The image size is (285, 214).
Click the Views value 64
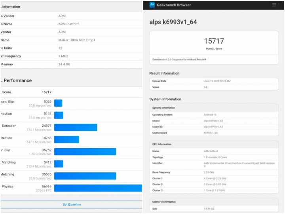[205, 87]
